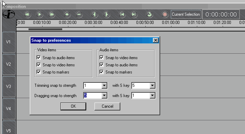Click the 0:00:00:00 timecode display
This screenshot has width=245, height=134.
[221, 14]
